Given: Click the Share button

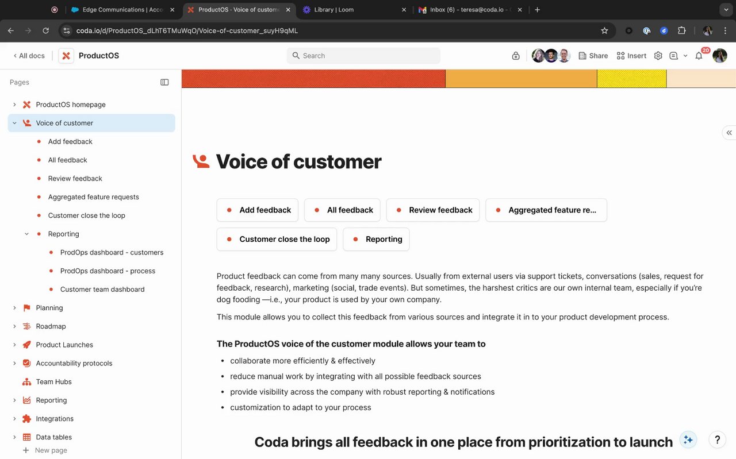Looking at the screenshot, I should pyautogui.click(x=593, y=56).
